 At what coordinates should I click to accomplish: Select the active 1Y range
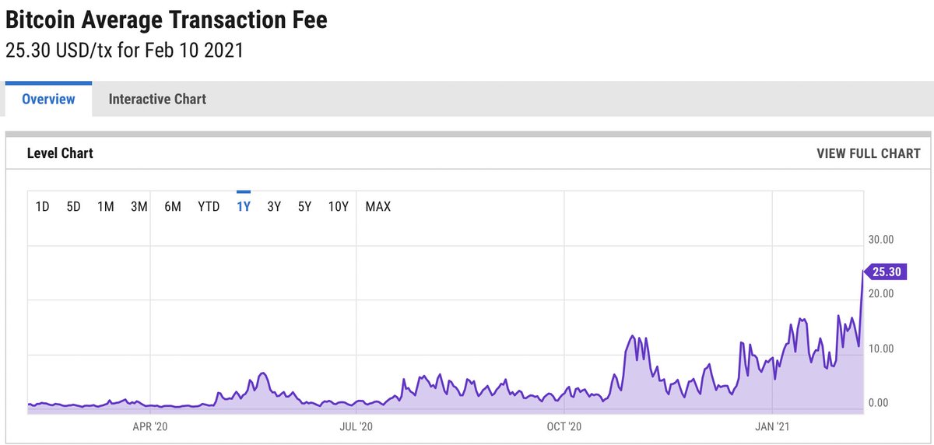click(244, 206)
